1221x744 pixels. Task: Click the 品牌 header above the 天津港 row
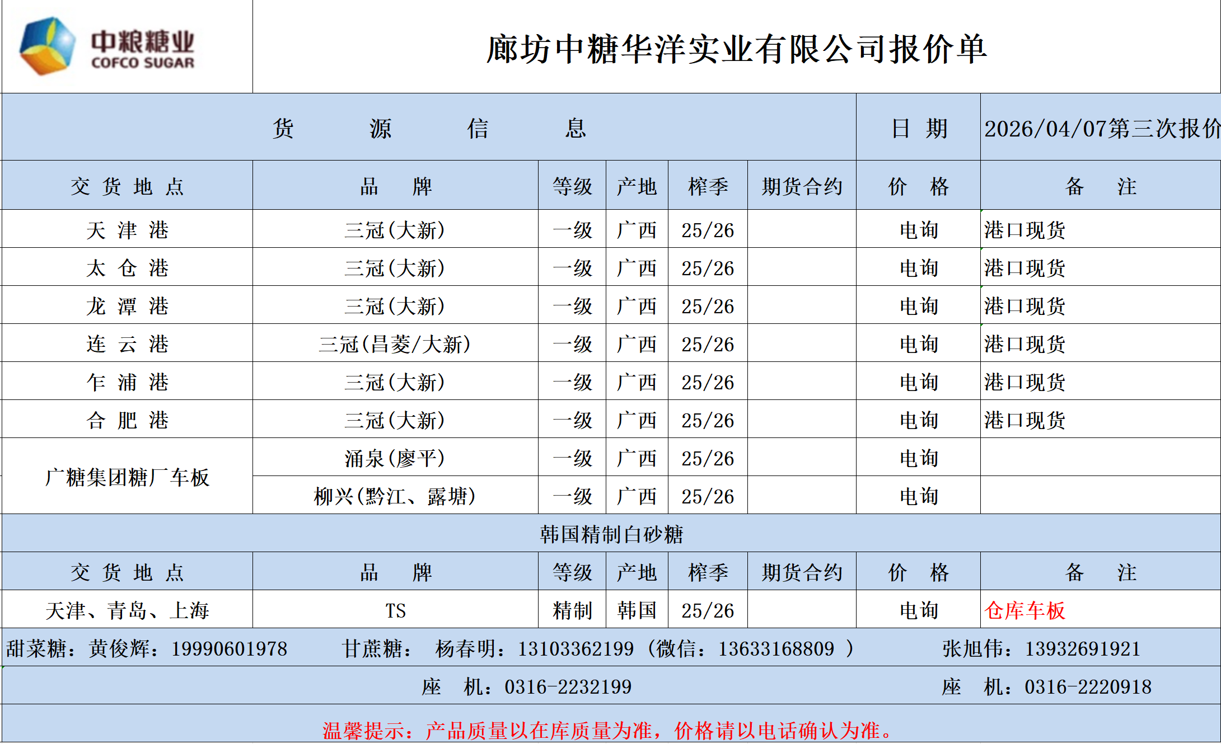(395, 186)
